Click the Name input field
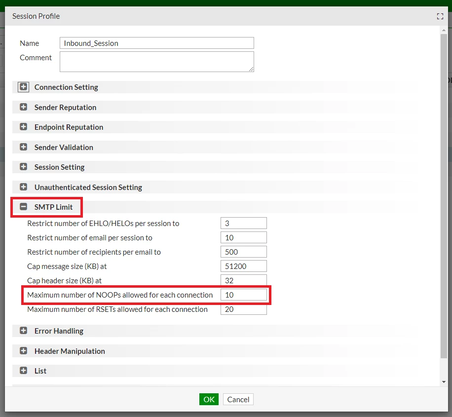452x417 pixels. (x=157, y=43)
